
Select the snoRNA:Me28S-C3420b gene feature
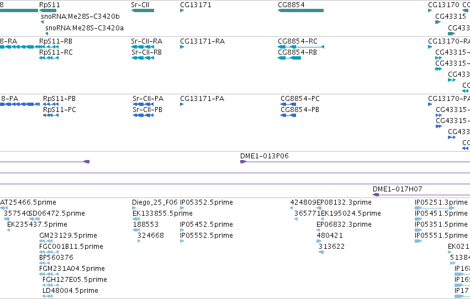(80, 17)
